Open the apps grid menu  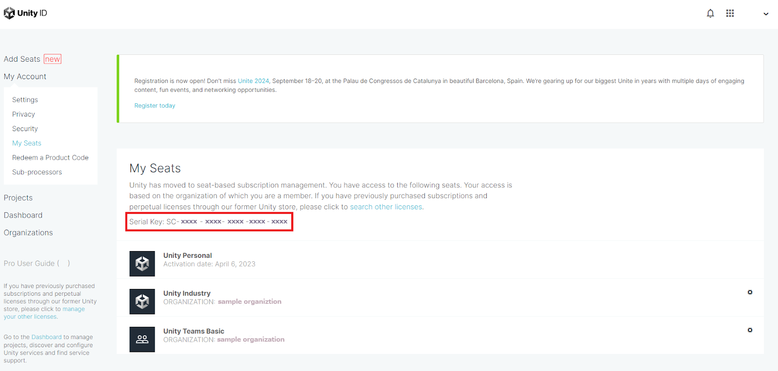coord(730,14)
